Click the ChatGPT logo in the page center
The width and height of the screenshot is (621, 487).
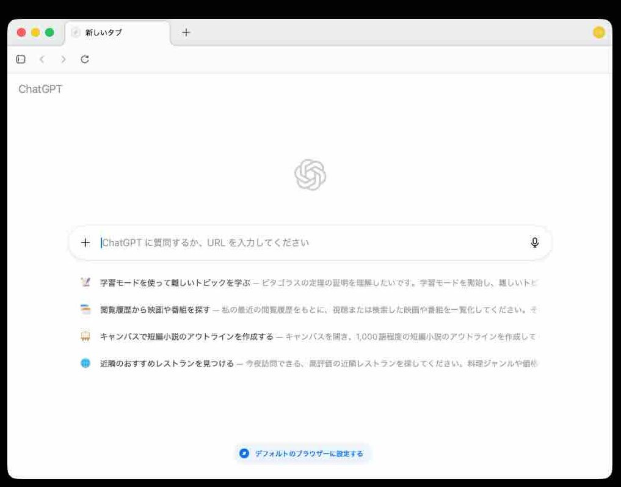(x=310, y=175)
